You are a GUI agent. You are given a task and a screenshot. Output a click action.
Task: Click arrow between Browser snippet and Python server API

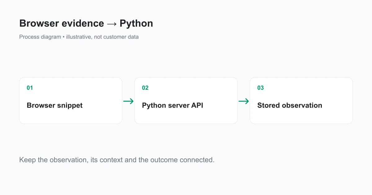(x=128, y=101)
